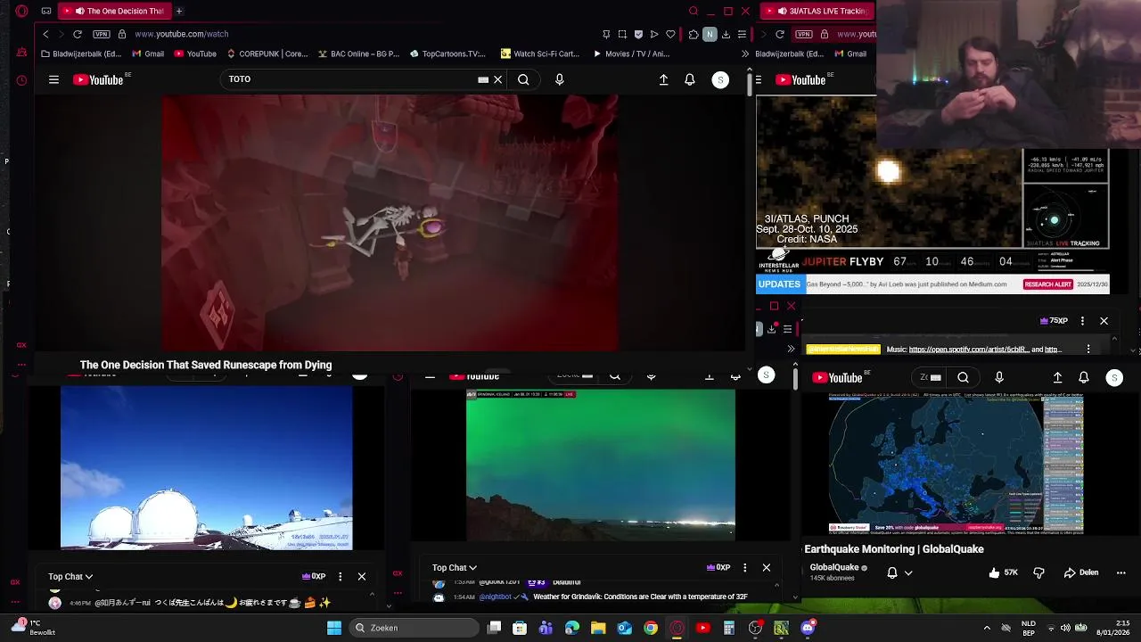Select The One Decision That tab

(x=115, y=11)
